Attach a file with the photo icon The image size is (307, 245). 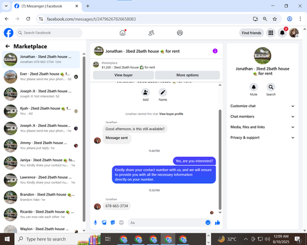(x=104, y=222)
